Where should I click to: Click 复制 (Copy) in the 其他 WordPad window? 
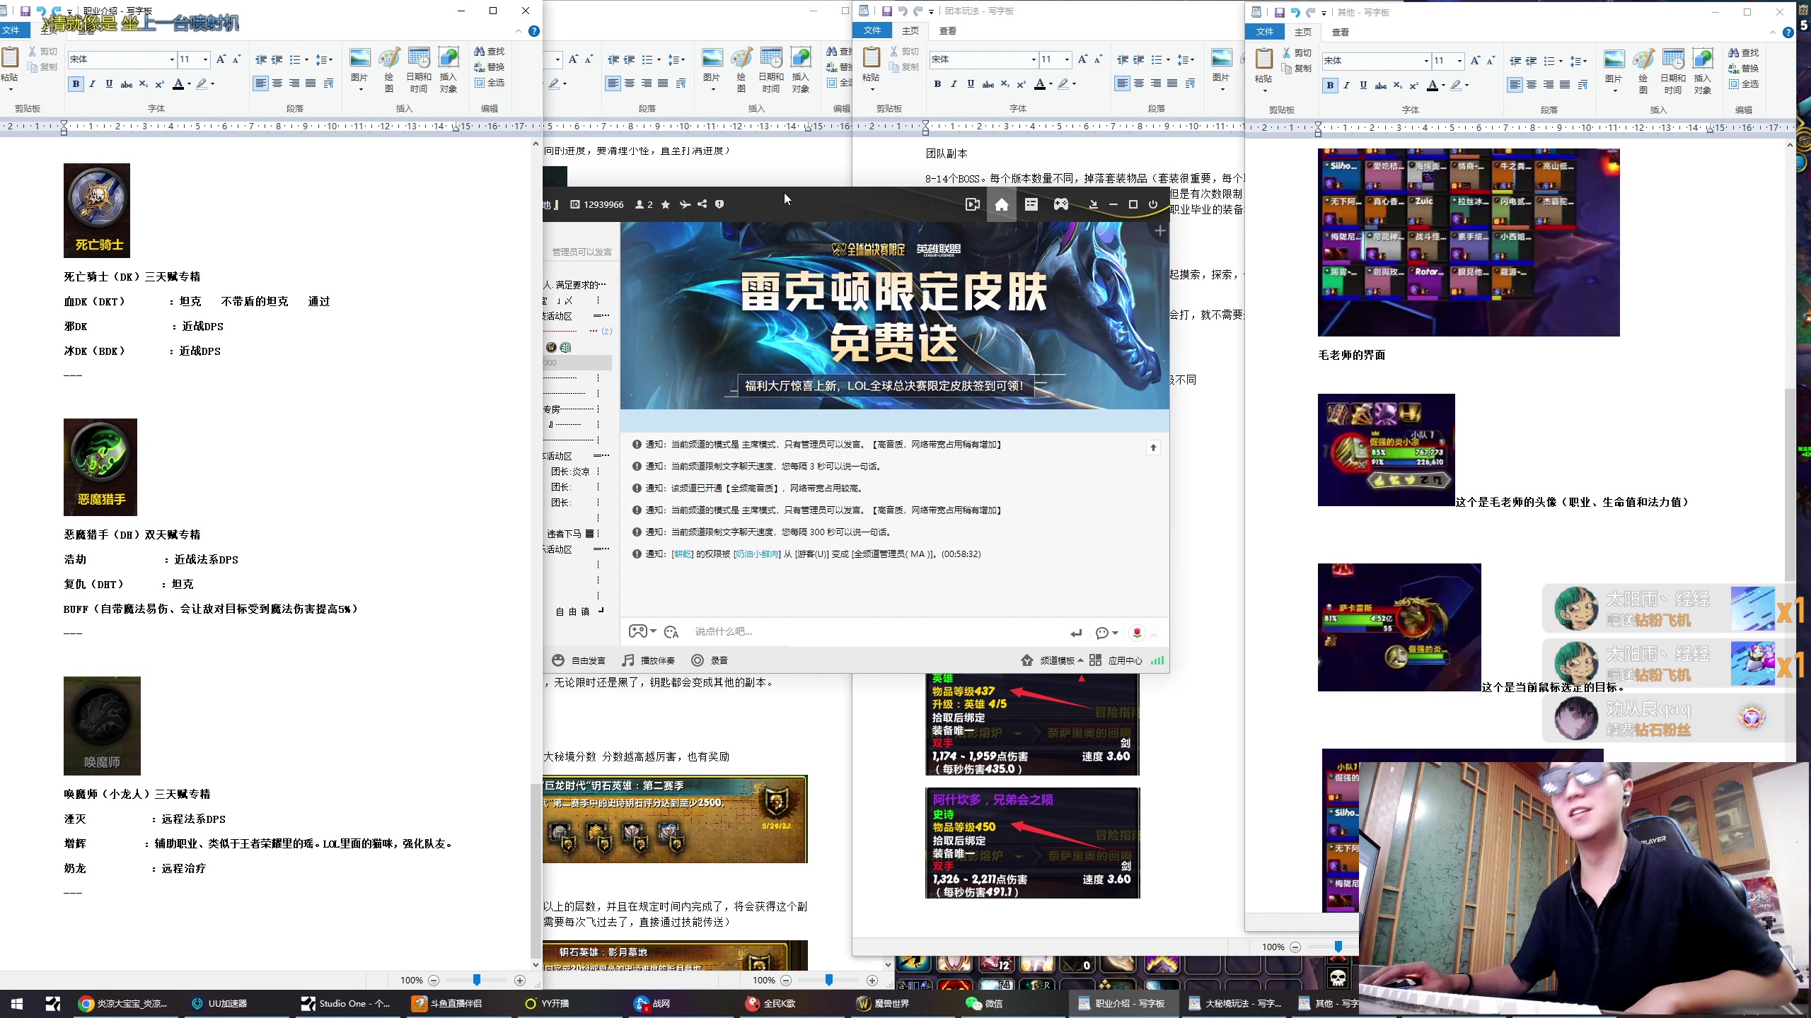[x=1297, y=69]
